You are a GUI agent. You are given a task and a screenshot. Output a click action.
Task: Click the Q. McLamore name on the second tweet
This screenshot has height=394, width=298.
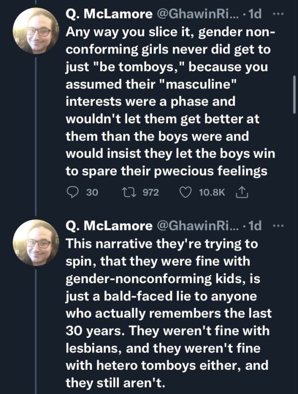point(109,226)
